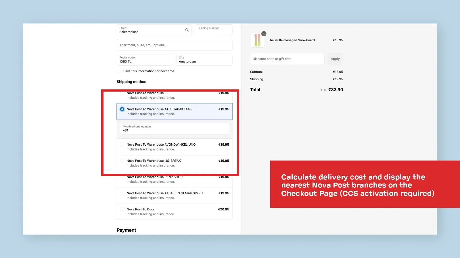Edit the Balearenlaan street field
The image size is (460, 258).
tap(149, 32)
